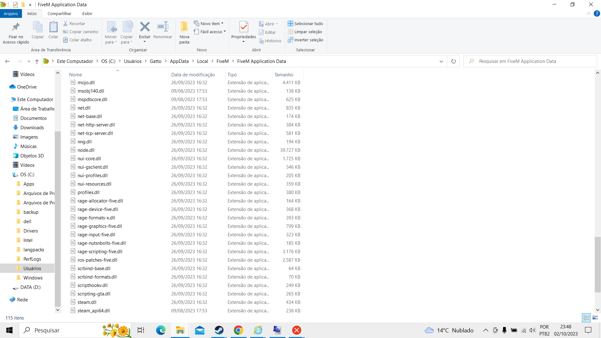The width and height of the screenshot is (601, 338).
Task: Refresh the folder with the reload icon
Action: [453, 61]
